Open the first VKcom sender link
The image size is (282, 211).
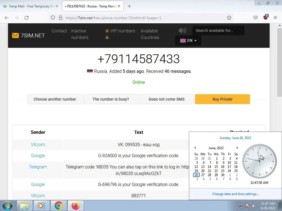[38, 145]
